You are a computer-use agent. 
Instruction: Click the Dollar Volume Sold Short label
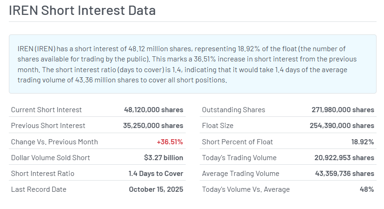click(x=50, y=157)
